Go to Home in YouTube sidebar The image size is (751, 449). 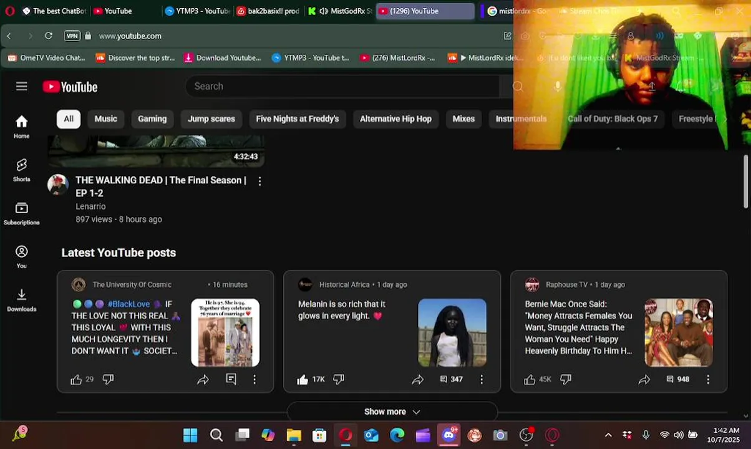[22, 127]
